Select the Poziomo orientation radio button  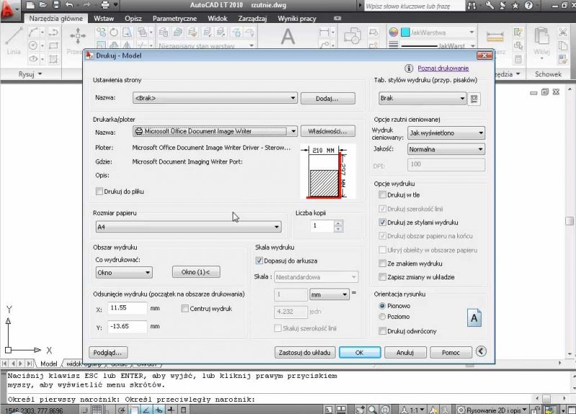[x=382, y=316]
